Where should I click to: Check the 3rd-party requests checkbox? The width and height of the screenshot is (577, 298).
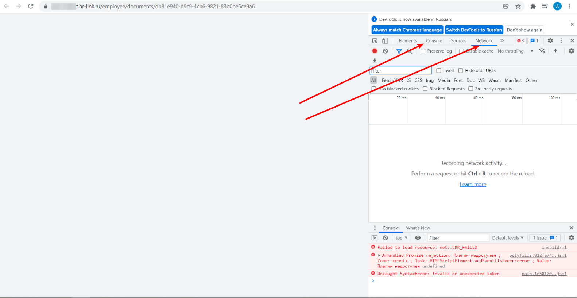point(470,89)
